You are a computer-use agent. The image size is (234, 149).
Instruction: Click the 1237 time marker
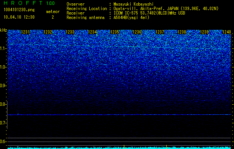[x=160, y=32]
